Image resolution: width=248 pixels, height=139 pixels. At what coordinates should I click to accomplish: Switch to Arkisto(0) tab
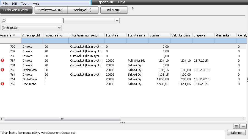pyautogui.click(x=114, y=10)
